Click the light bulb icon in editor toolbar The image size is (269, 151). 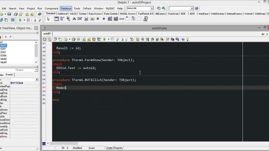187,39
